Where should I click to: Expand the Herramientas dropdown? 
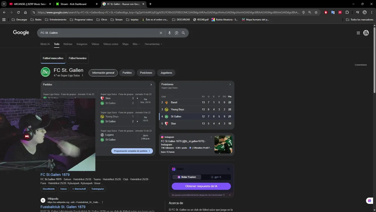(153, 44)
